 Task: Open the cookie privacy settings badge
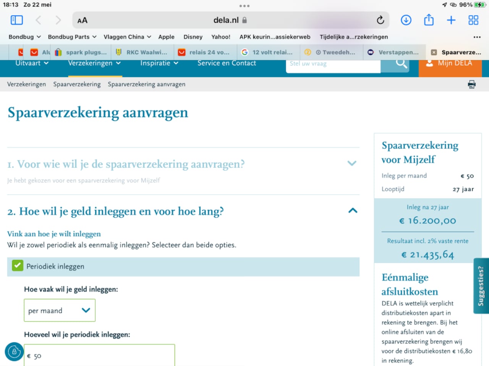(x=14, y=352)
